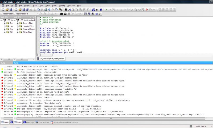Click the Step Into debug icon
Image resolution: width=213 pixels, height=128 pixels.
coord(128,10)
